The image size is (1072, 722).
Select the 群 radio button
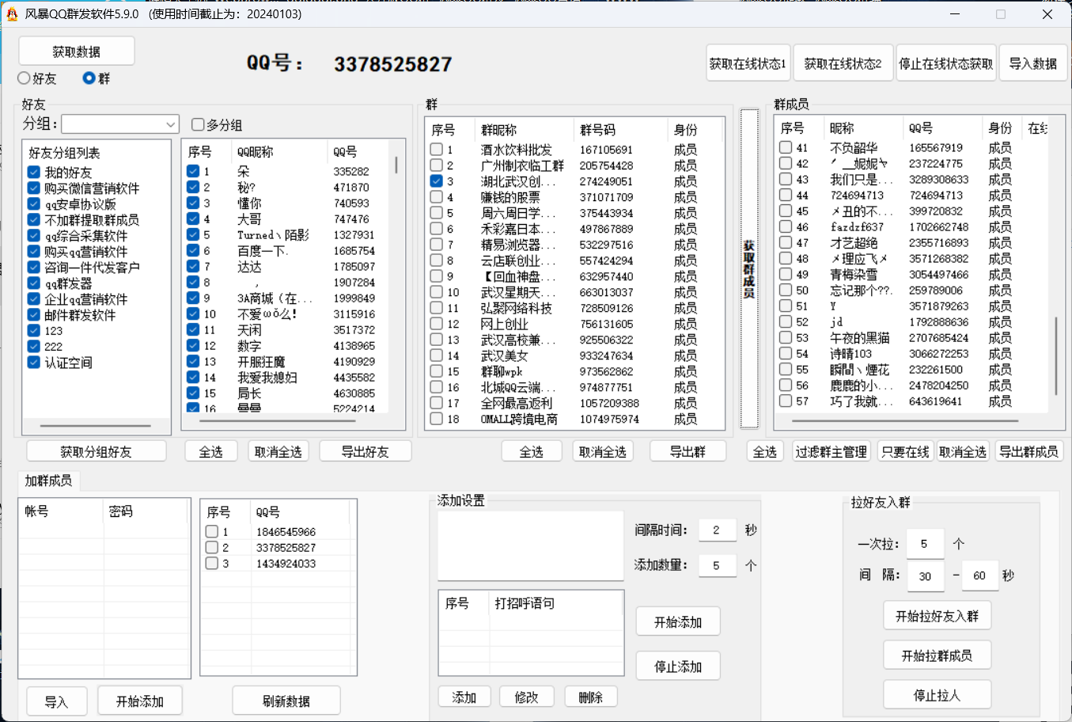pos(89,78)
